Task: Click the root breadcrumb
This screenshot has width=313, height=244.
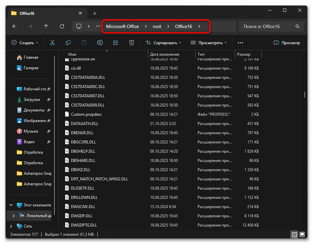Action: [157, 26]
